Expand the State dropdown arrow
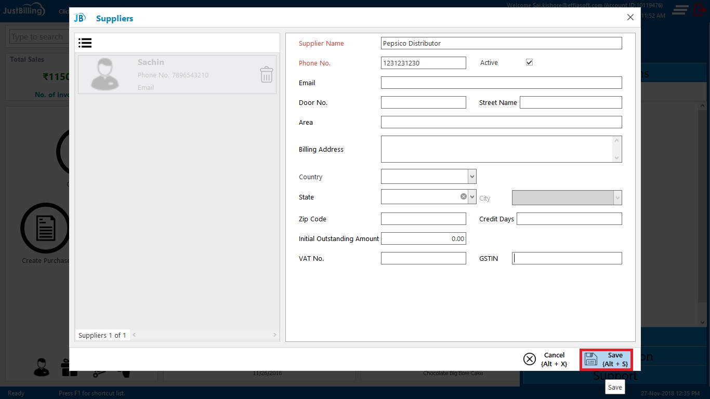This screenshot has width=710, height=399. point(472,197)
